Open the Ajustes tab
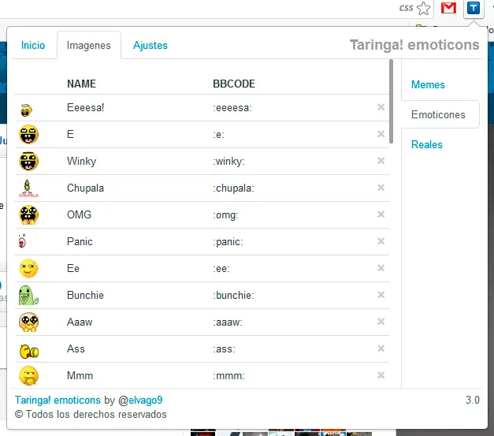The image size is (494, 436). coord(150,46)
